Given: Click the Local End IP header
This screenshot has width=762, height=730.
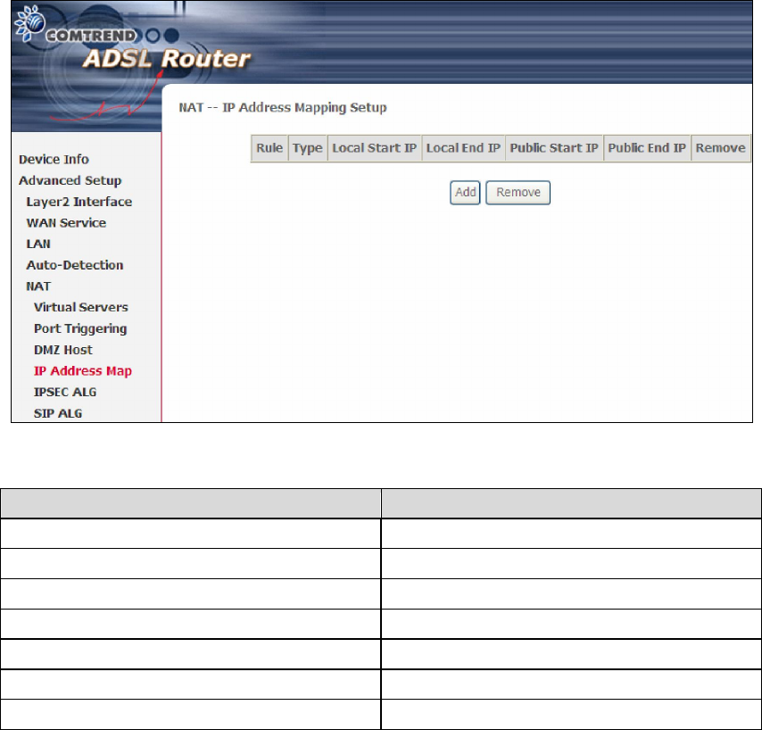Looking at the screenshot, I should 463,148.
